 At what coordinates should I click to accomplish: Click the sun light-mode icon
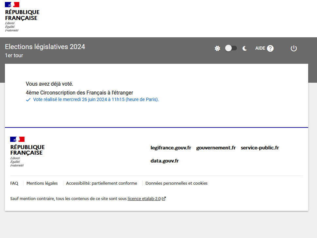pos(217,48)
